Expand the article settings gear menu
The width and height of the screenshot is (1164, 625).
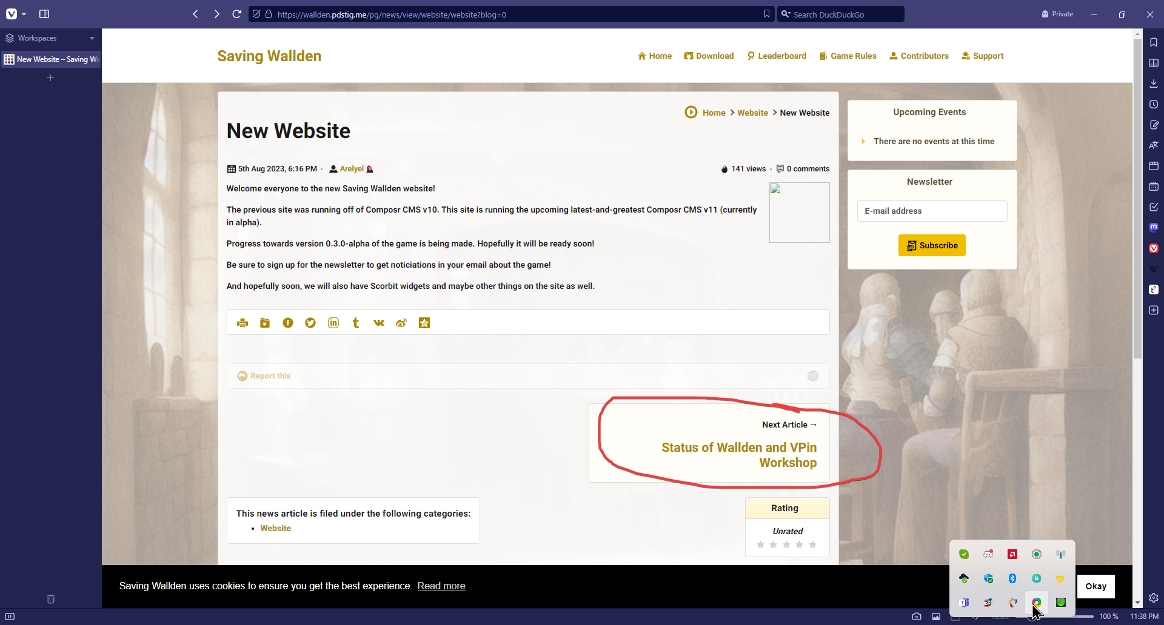pos(812,376)
